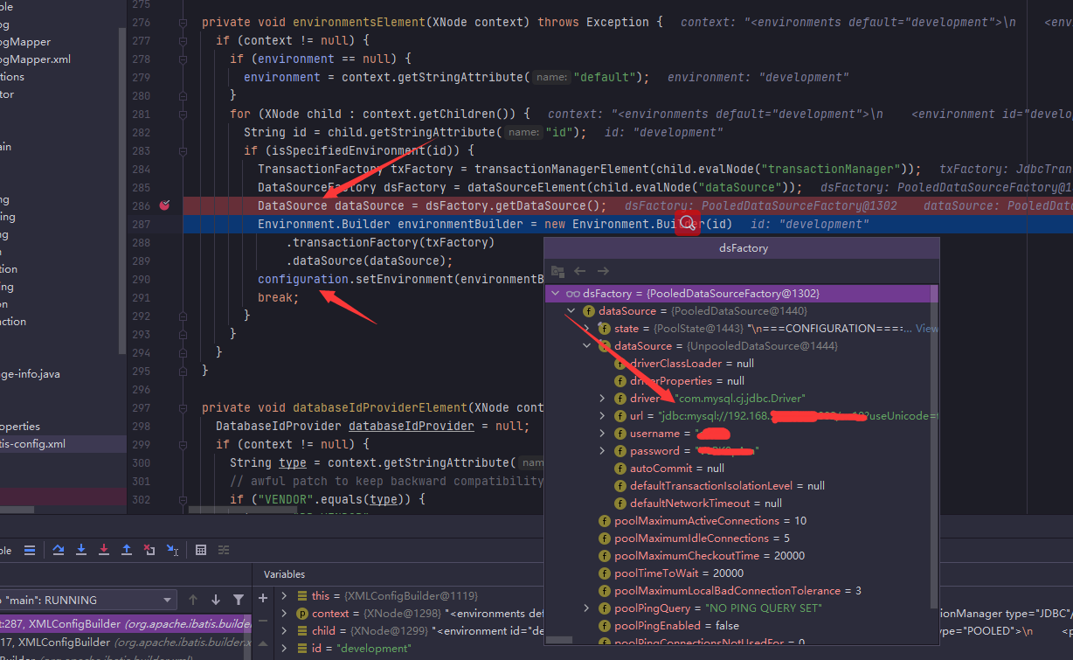
Task: Click the fold arrow on line 276
Action: pyautogui.click(x=183, y=22)
